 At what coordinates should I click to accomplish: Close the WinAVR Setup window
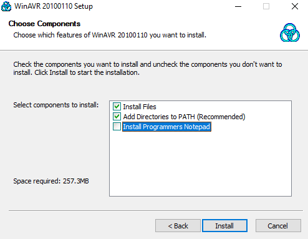click(295, 6)
